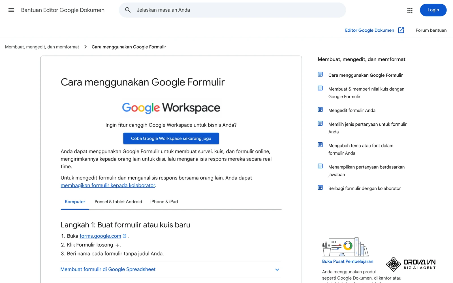Image resolution: width=453 pixels, height=283 pixels.
Task: Click the article icon for Cara menggunakan Google Formulir
Action: click(x=320, y=74)
